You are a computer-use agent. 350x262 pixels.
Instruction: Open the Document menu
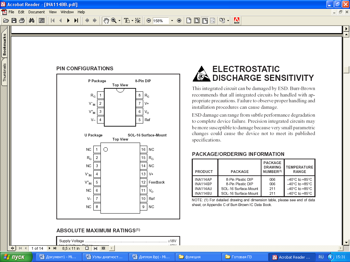click(x=37, y=12)
